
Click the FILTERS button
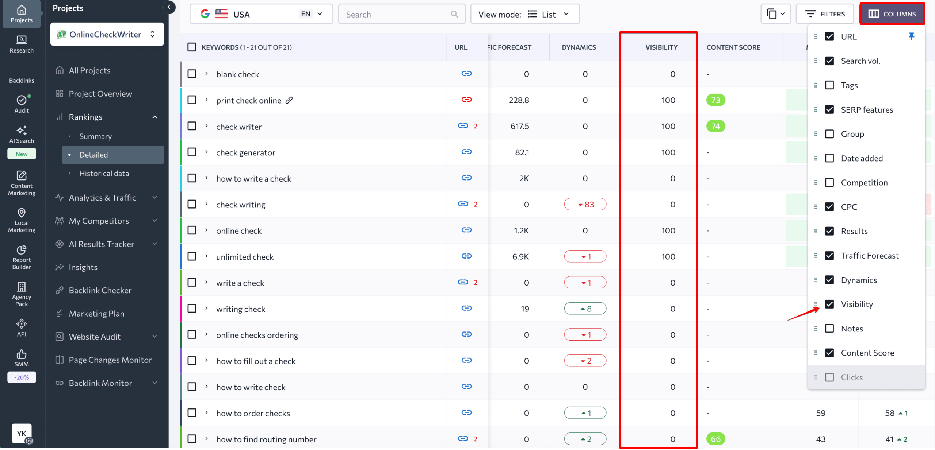tap(825, 14)
